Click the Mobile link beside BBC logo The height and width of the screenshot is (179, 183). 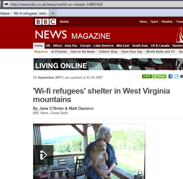coord(64,22)
